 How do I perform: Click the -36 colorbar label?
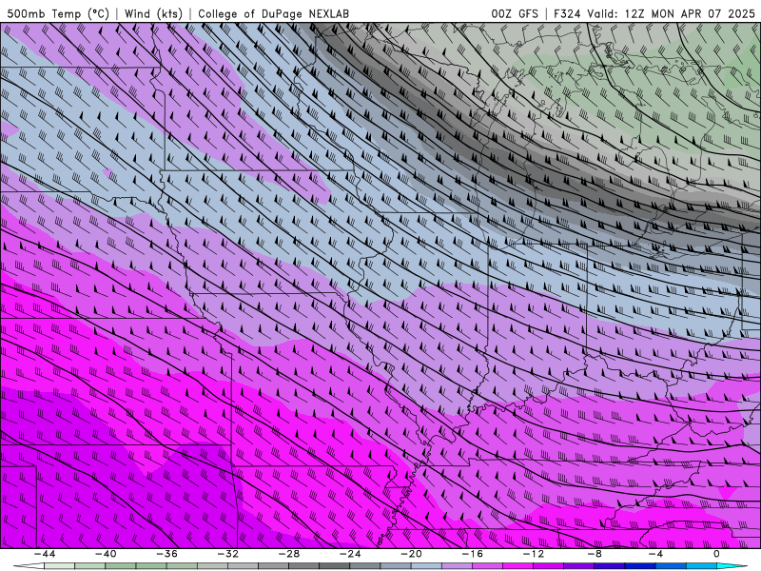(x=167, y=554)
